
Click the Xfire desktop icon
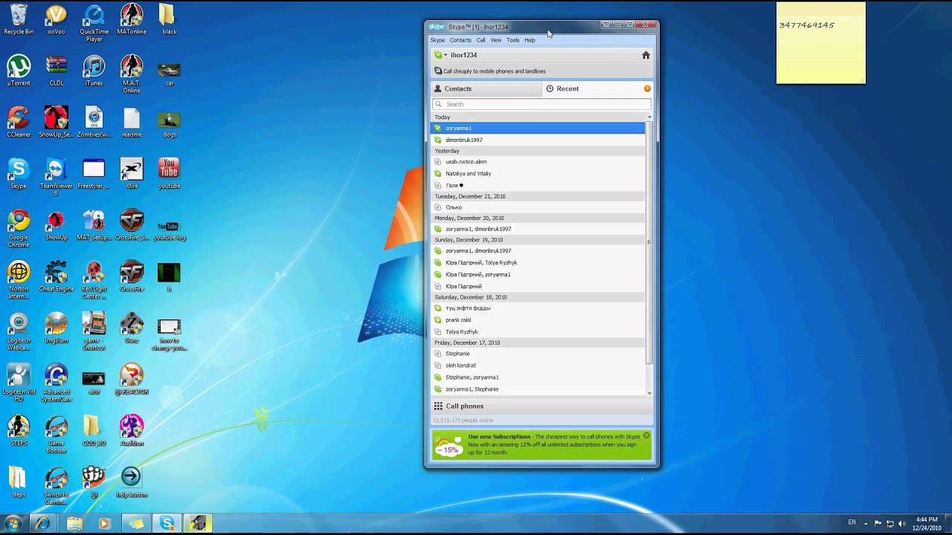tap(132, 174)
